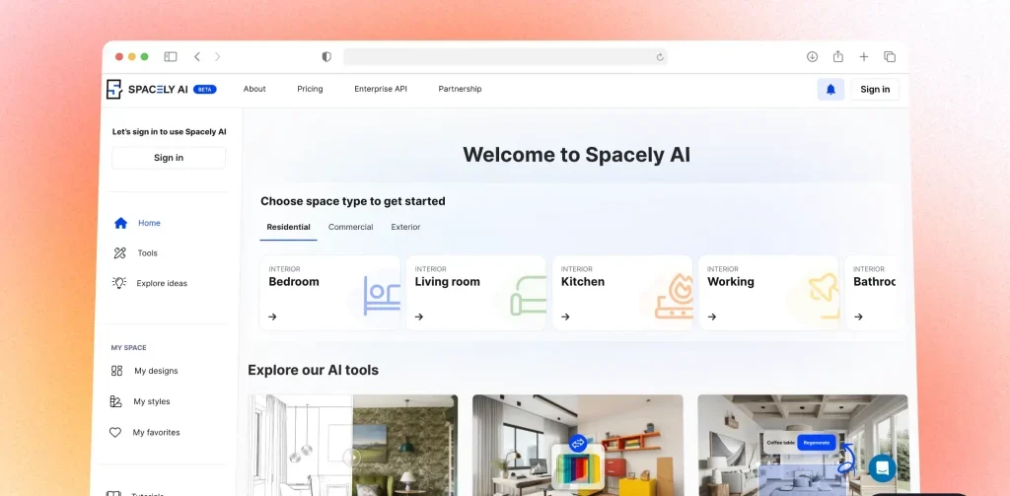Switch to the Commercial tab
1010x496 pixels.
[x=350, y=227]
